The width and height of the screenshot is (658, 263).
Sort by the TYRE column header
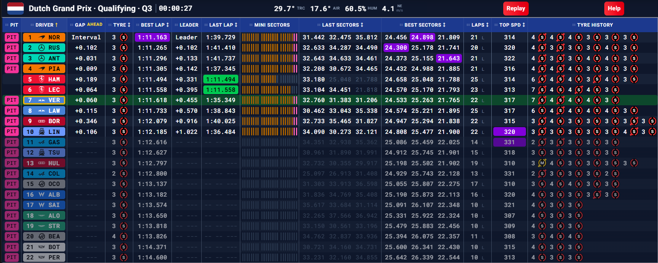coord(119,25)
